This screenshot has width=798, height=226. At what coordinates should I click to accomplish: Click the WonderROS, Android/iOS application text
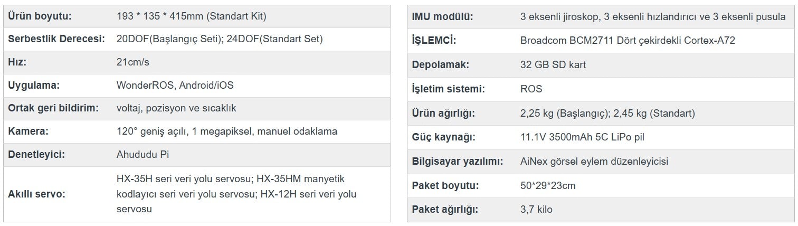[x=175, y=85]
